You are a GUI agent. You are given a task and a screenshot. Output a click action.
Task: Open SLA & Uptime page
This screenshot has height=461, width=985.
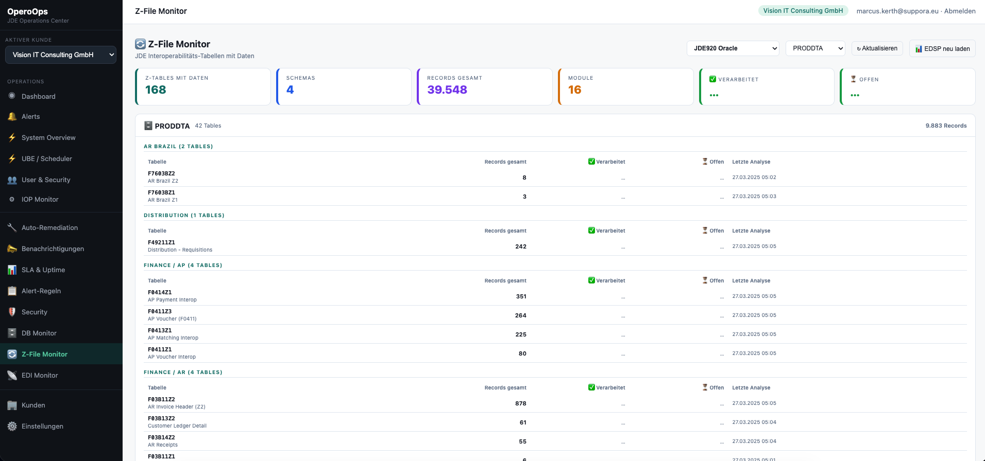pos(61,270)
